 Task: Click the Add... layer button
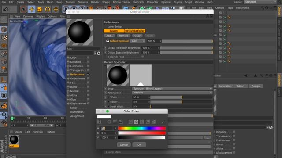109,36
